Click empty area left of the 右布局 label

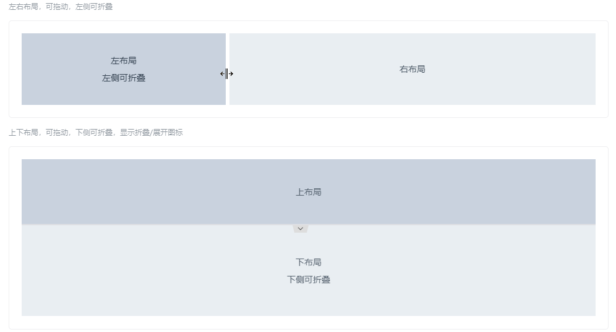[x=309, y=69]
